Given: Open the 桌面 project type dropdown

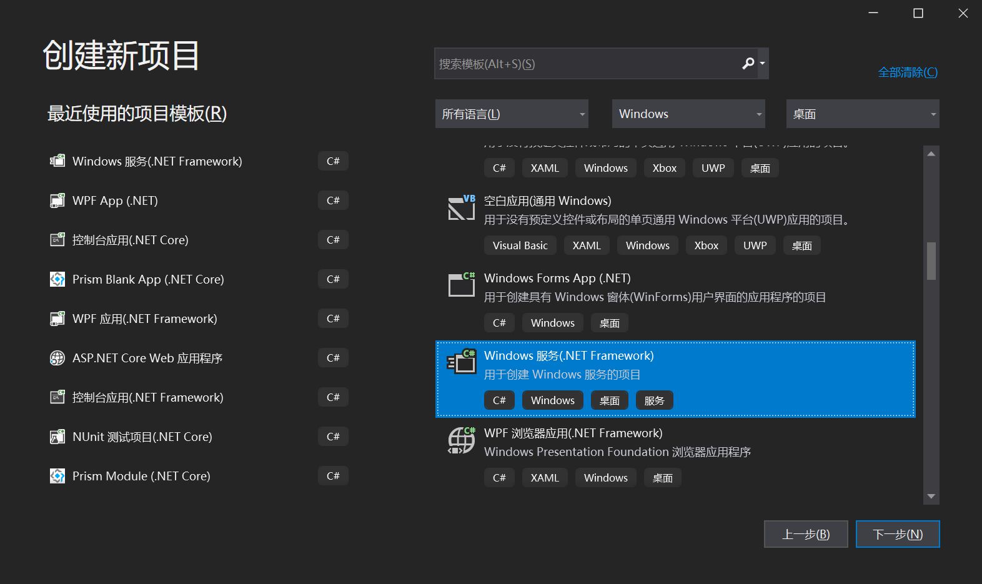Looking at the screenshot, I should coord(863,114).
